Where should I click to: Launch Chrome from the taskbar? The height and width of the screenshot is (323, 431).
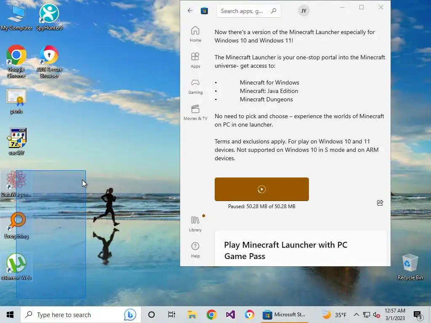(211, 315)
